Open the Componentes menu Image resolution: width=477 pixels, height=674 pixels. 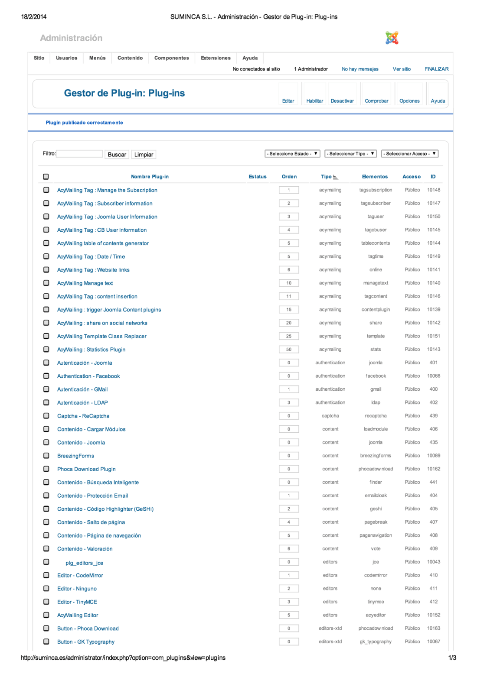172,58
